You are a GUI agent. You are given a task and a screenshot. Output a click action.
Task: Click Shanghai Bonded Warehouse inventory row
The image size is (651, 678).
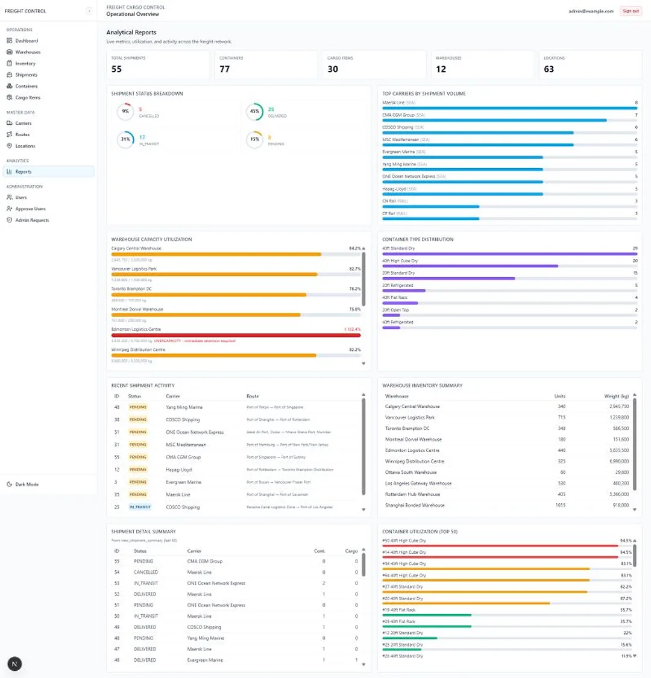pyautogui.click(x=507, y=505)
